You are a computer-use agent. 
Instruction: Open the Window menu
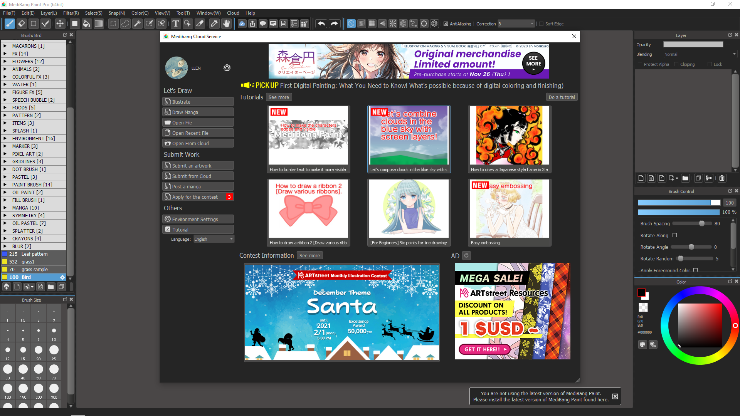coord(209,13)
